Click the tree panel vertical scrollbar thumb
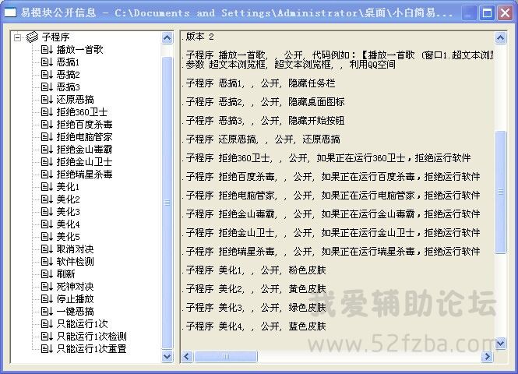This screenshot has width=518, height=374. click(x=167, y=203)
